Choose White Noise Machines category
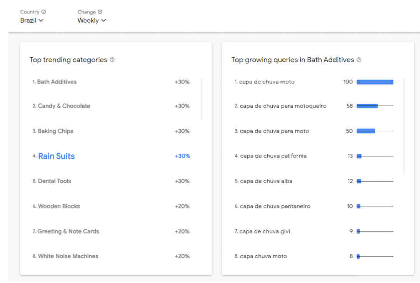The width and height of the screenshot is (420, 283). click(111, 256)
